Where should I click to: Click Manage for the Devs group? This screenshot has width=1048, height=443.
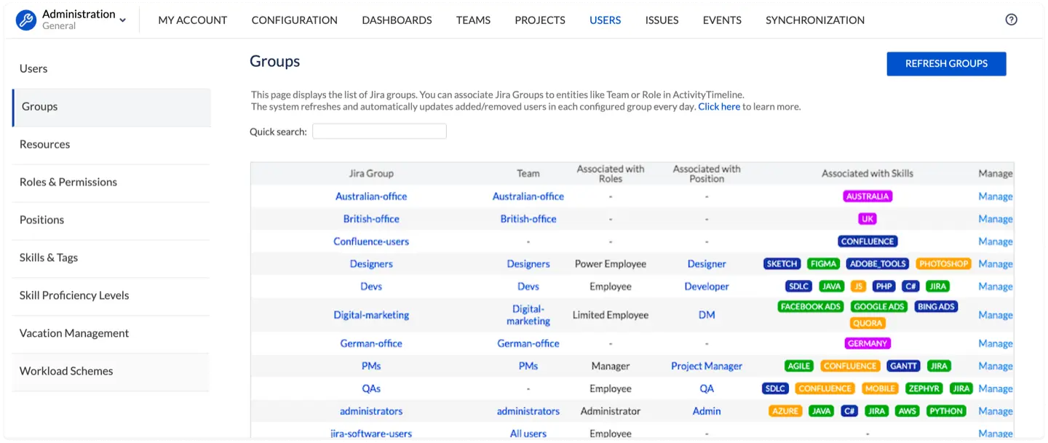point(995,287)
